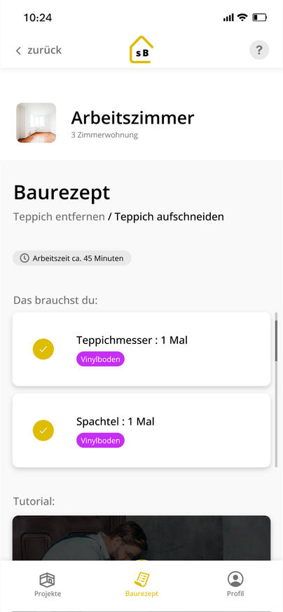
Task: Open the Projekte tab icon
Action: pyautogui.click(x=47, y=580)
